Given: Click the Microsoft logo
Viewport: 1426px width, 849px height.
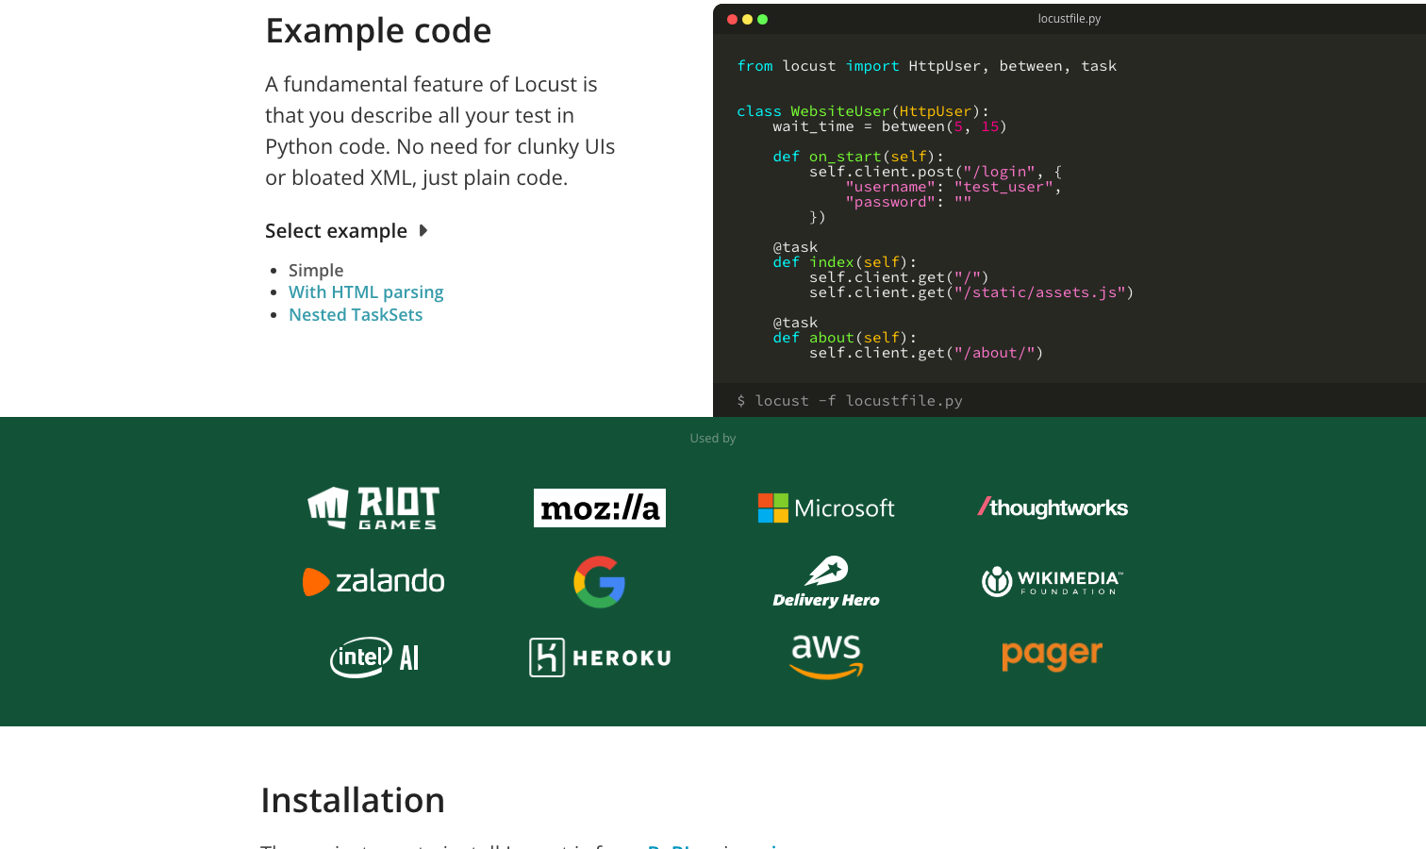Looking at the screenshot, I should pyautogui.click(x=826, y=508).
